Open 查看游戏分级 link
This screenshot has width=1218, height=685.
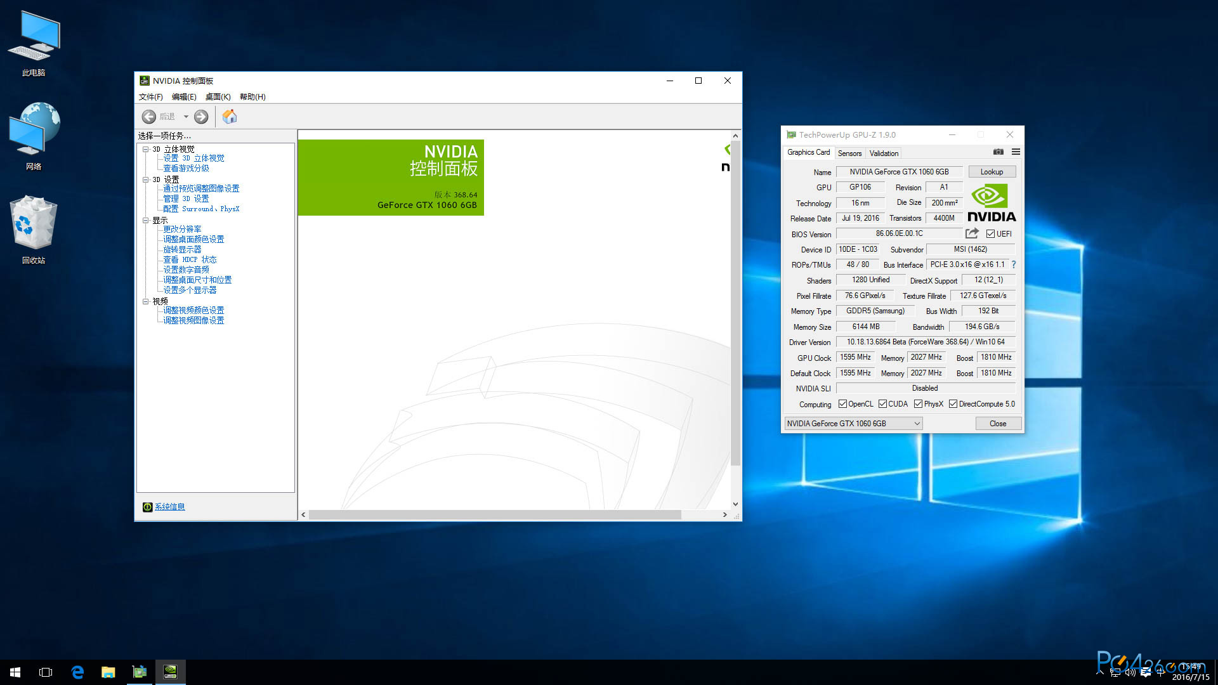(186, 168)
